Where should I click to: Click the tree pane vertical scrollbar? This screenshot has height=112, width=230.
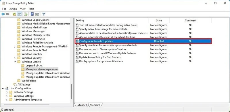click(71, 92)
